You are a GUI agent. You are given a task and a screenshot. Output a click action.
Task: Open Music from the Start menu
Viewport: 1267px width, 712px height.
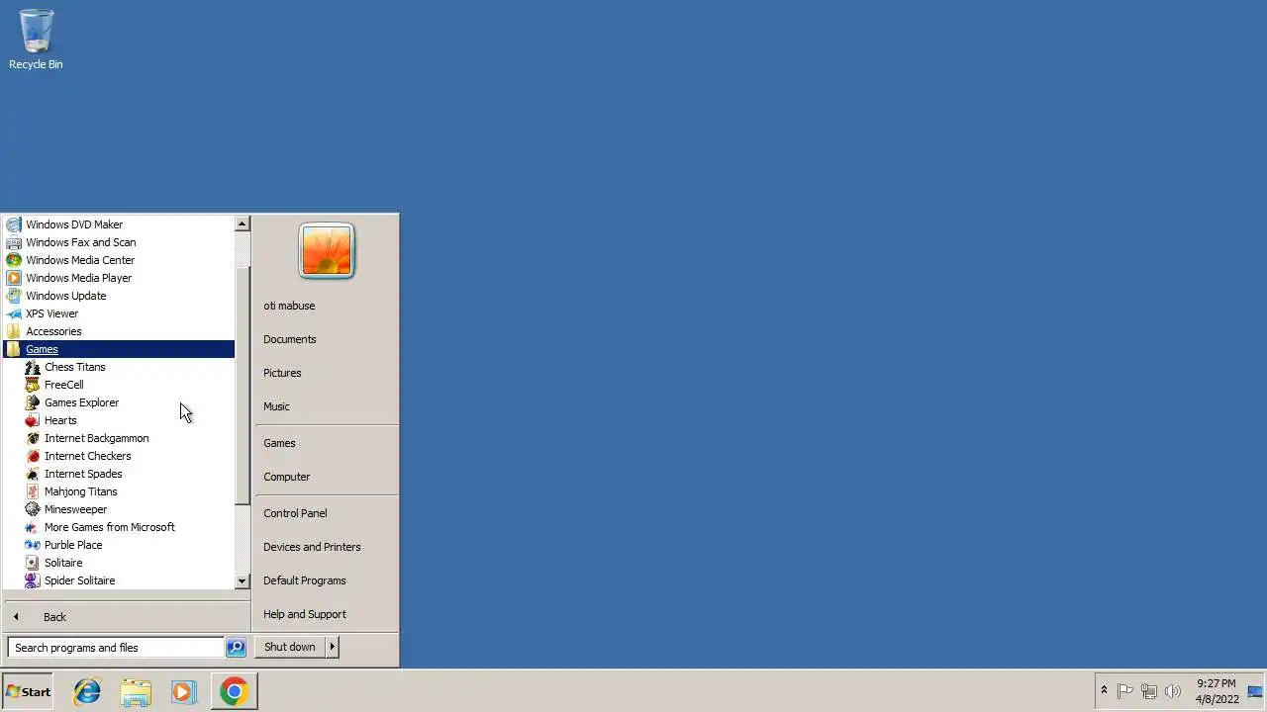pyautogui.click(x=276, y=406)
